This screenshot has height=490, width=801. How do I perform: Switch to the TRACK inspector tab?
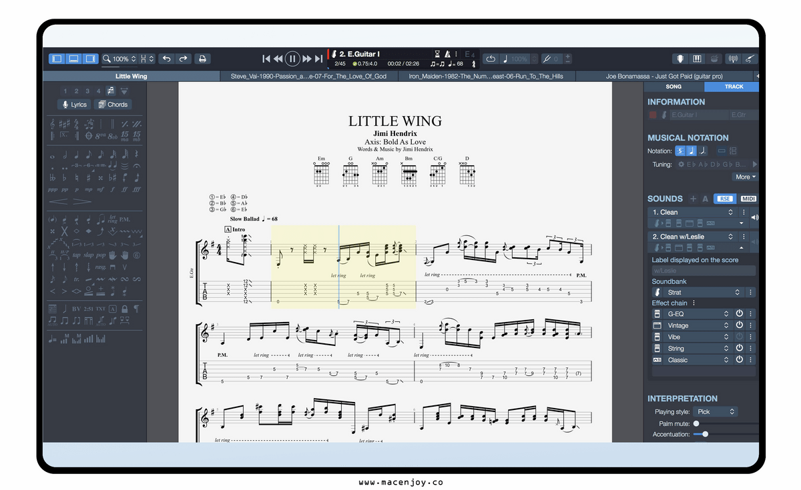733,87
